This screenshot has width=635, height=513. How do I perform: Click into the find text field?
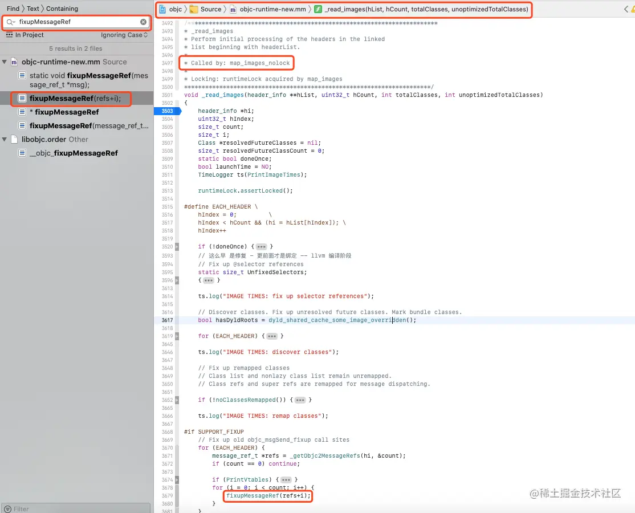[x=77, y=22]
